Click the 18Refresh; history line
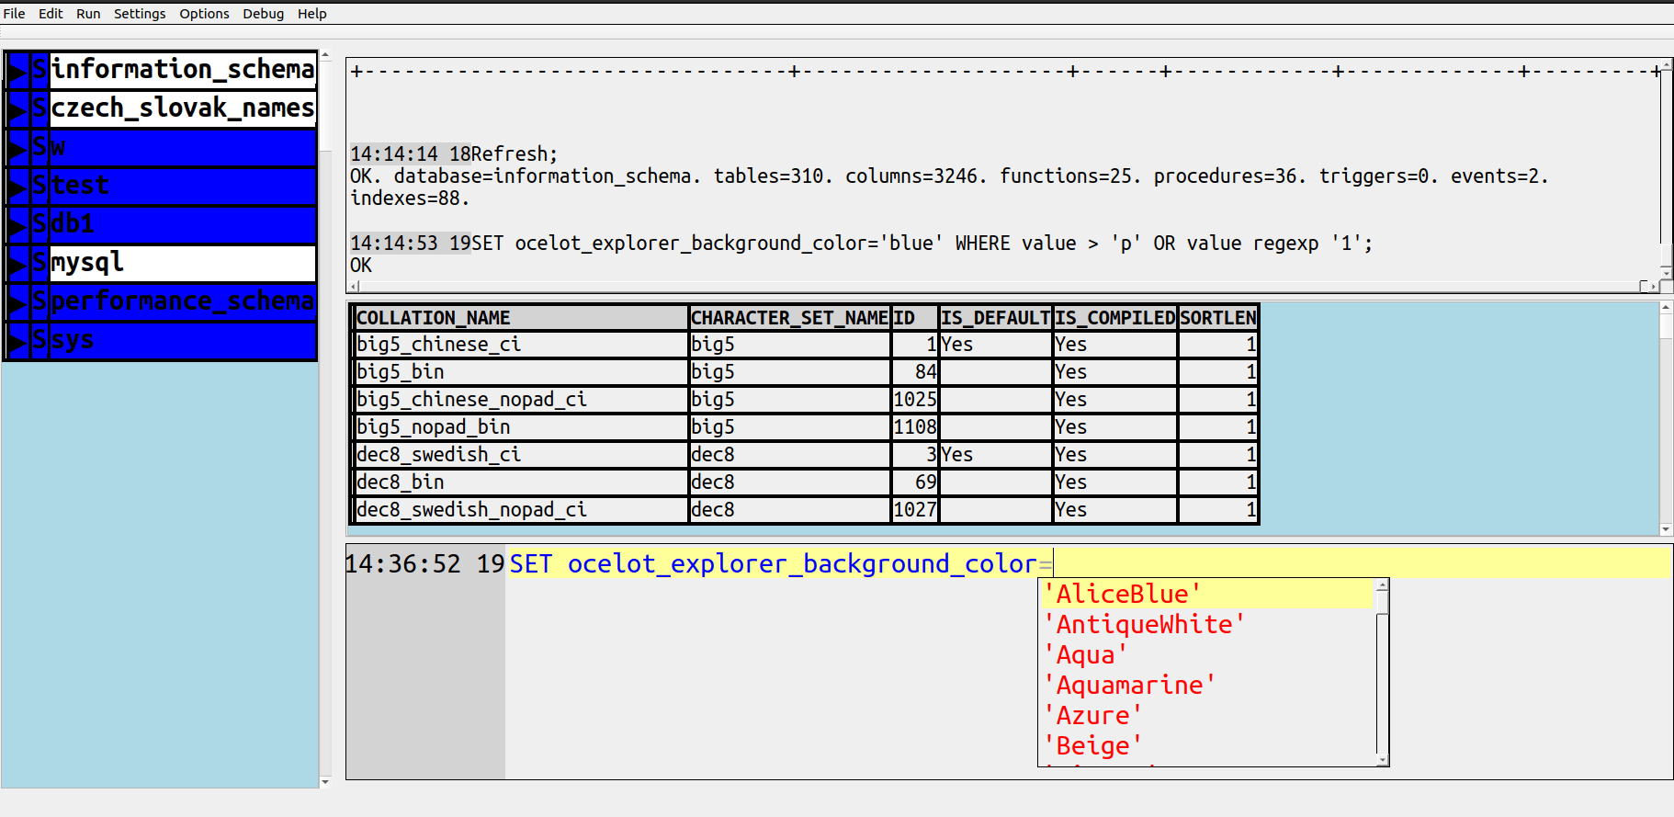 [454, 154]
